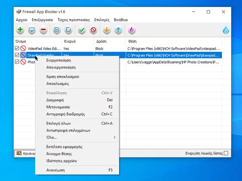Click the HP Photo Creations path cell
The width and height of the screenshot is (242, 181).
173,62
